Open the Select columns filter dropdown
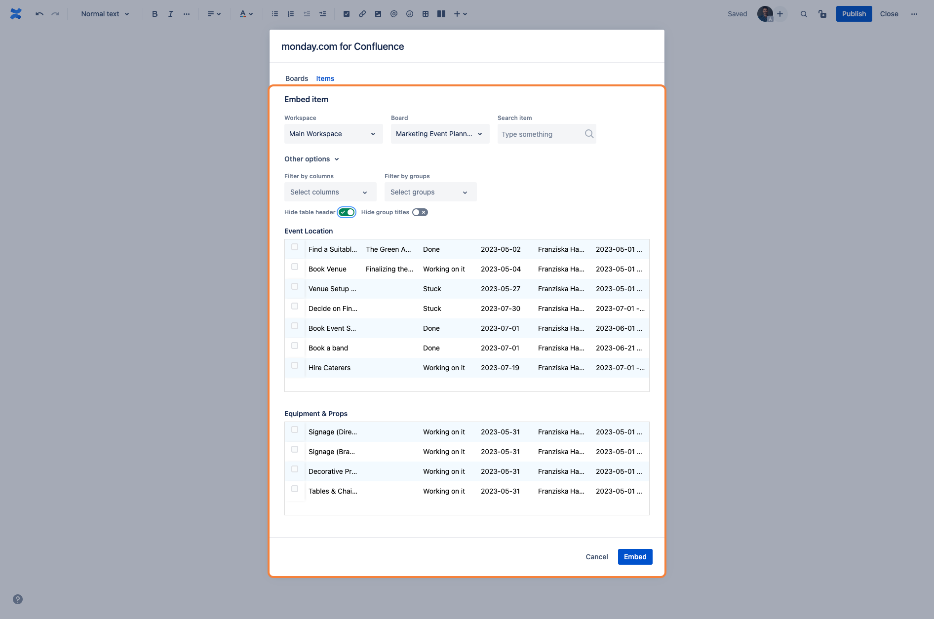934x619 pixels. (x=330, y=192)
